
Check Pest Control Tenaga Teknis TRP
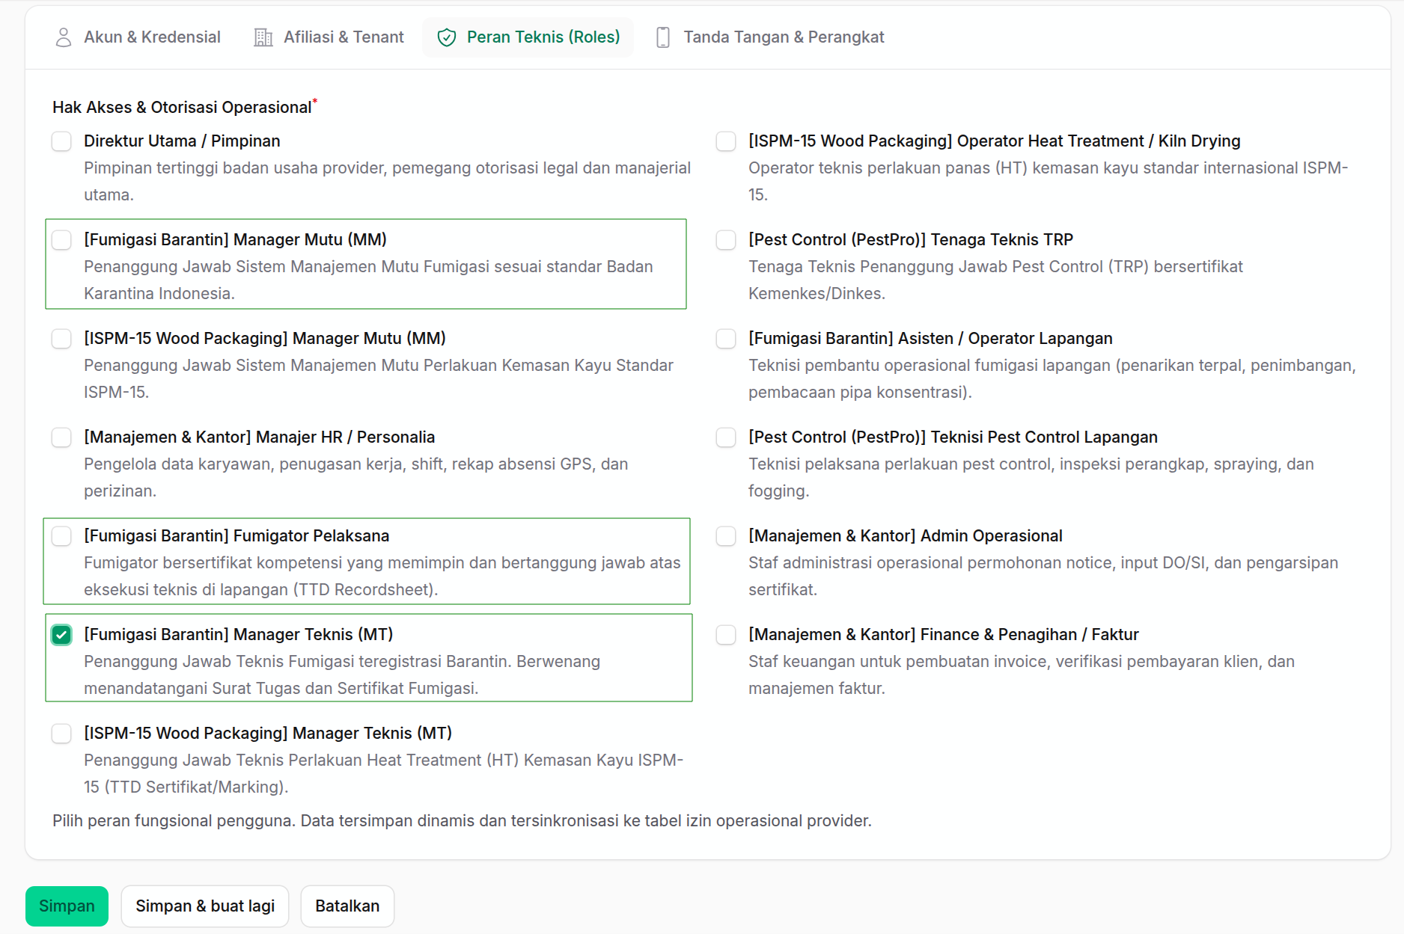[726, 240]
